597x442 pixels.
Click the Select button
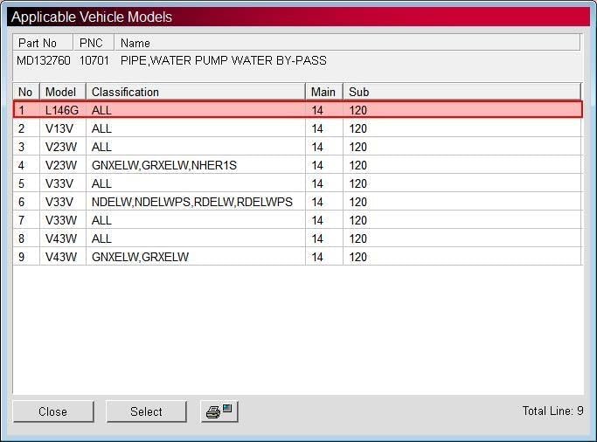(146, 411)
